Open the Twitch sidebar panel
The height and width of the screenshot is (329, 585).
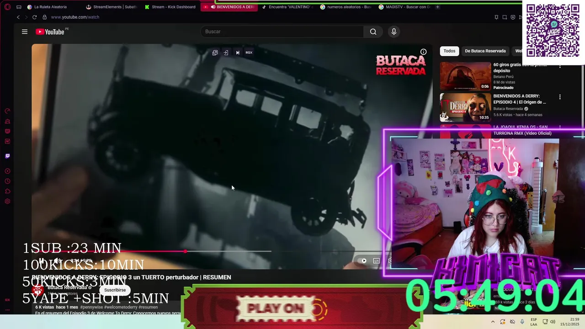pos(7,156)
